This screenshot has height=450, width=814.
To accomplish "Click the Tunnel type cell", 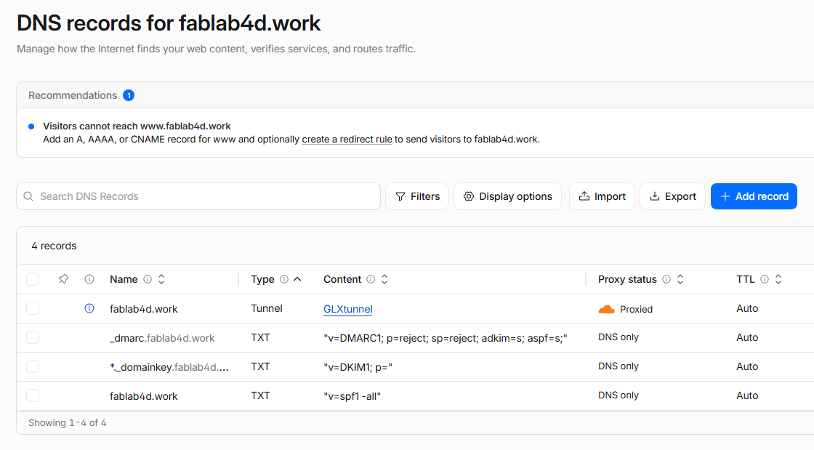I will 267,309.
